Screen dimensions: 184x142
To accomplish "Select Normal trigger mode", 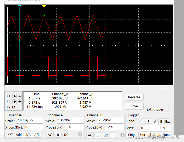I will tap(146, 135).
